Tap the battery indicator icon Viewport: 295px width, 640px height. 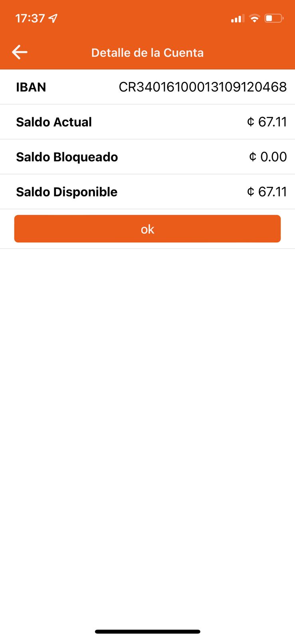pyautogui.click(x=274, y=18)
